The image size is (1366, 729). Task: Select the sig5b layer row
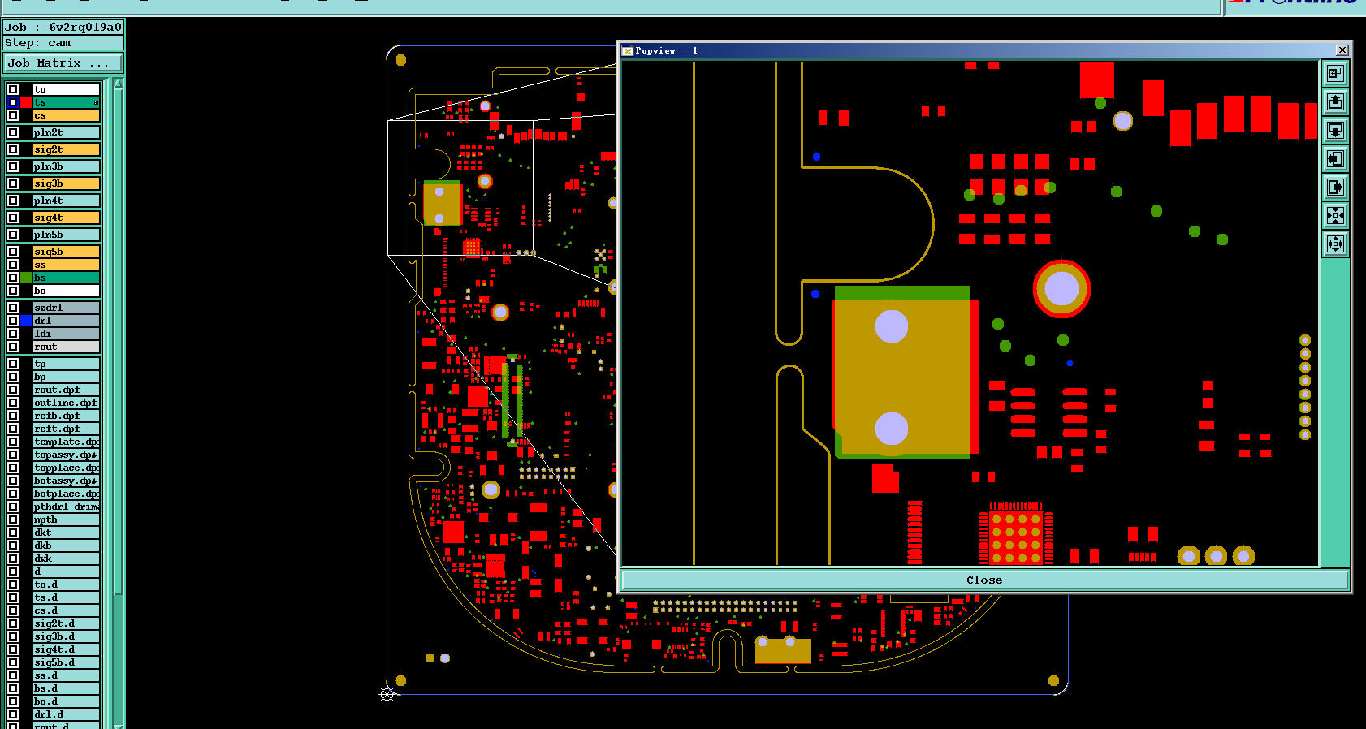(66, 252)
